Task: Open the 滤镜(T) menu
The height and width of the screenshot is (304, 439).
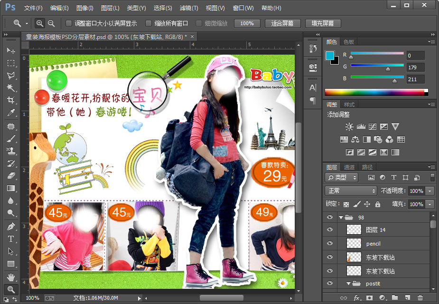Action: click(x=189, y=8)
